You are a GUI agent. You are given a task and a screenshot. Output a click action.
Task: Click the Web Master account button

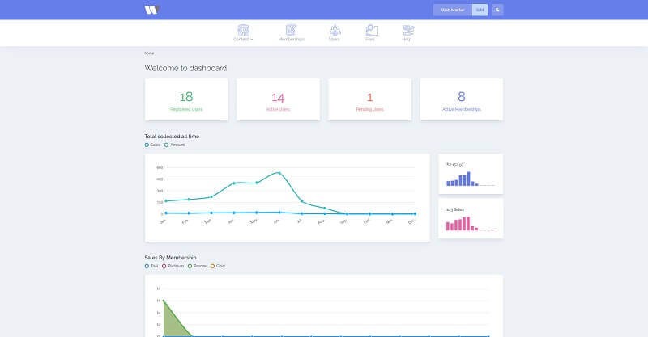pos(453,10)
